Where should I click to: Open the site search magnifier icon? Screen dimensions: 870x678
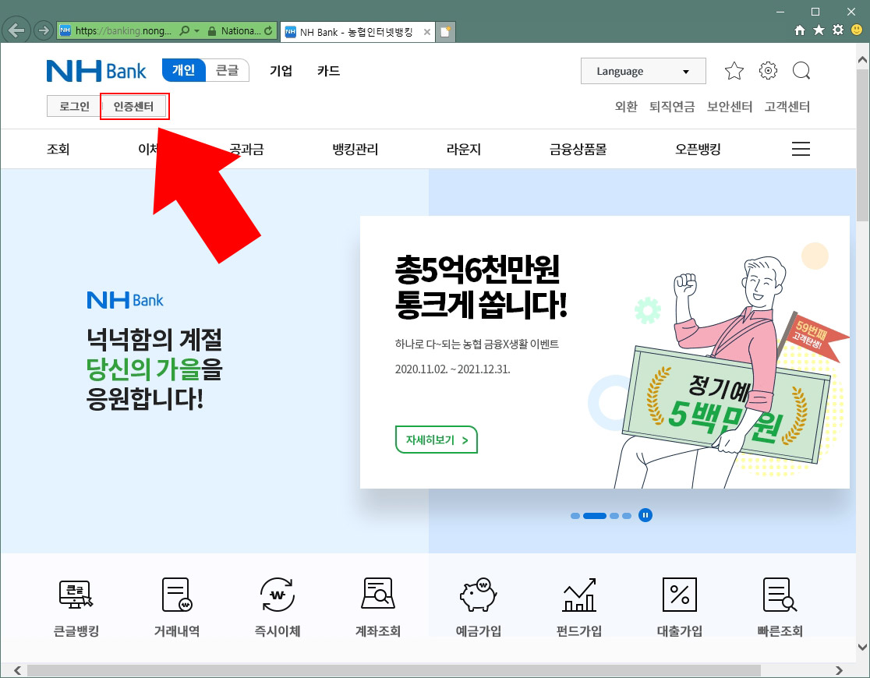pyautogui.click(x=801, y=71)
